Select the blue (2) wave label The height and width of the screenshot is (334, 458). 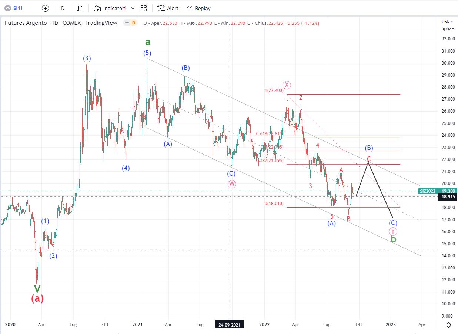click(53, 256)
